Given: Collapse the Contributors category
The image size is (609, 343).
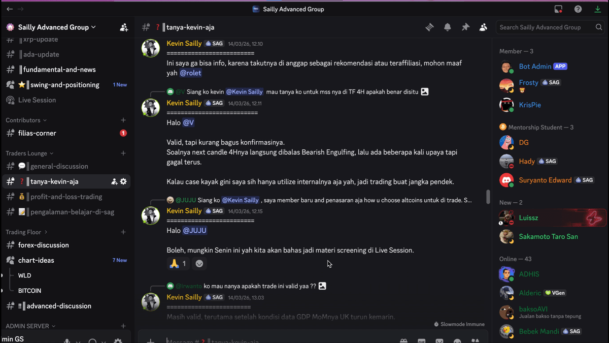Looking at the screenshot, I should coord(23,120).
